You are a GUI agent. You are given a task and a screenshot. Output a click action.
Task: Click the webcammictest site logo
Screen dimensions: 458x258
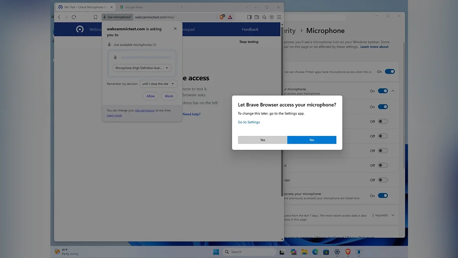pyautogui.click(x=80, y=29)
